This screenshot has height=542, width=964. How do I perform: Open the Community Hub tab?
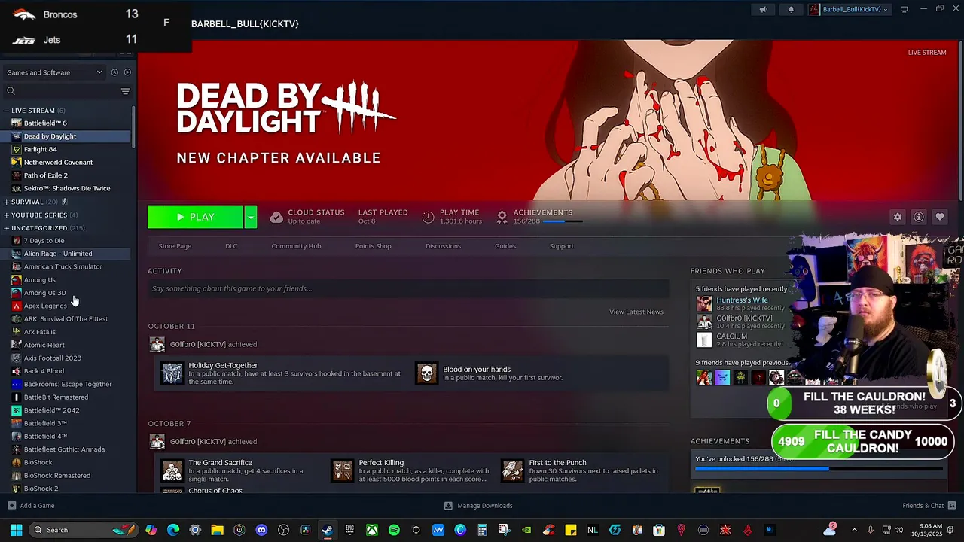point(296,246)
